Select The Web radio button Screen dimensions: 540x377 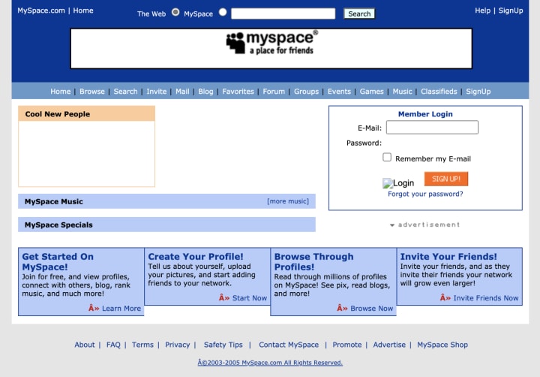pos(175,13)
